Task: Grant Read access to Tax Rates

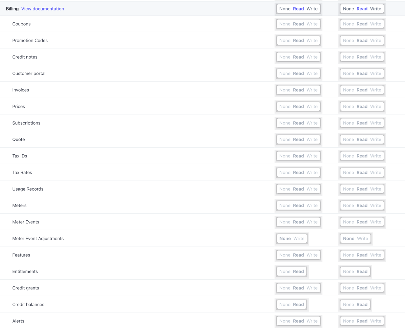Action: [298, 172]
